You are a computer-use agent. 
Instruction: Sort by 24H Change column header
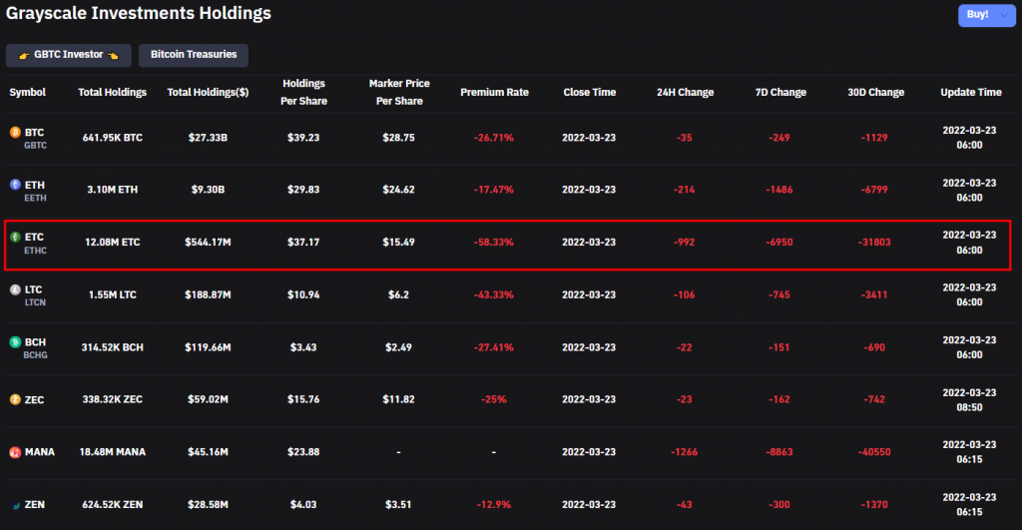(685, 92)
